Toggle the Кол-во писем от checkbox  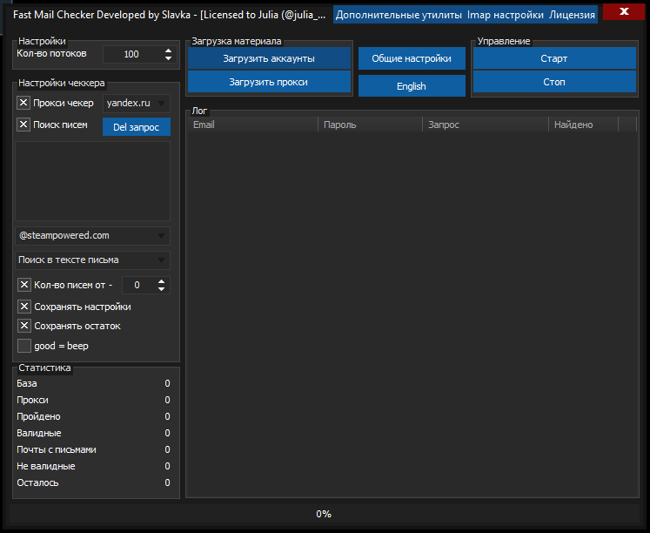click(24, 284)
